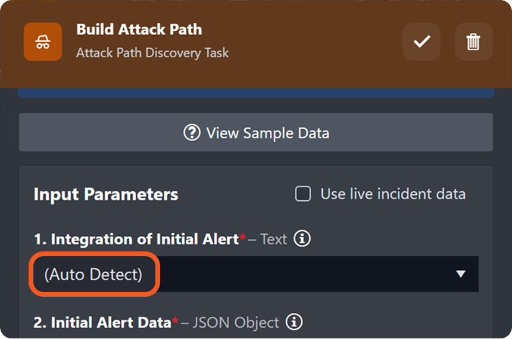Select the Initial Alert Data label
Image resolution: width=512 pixels, height=339 pixels.
(102, 322)
